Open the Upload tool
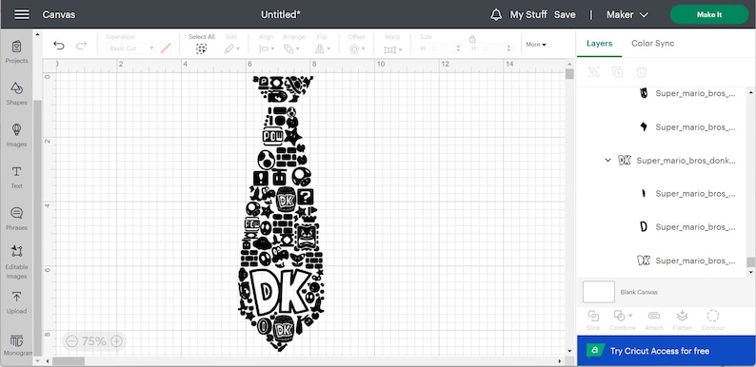Viewport: 756px width, 367px height. [x=16, y=302]
